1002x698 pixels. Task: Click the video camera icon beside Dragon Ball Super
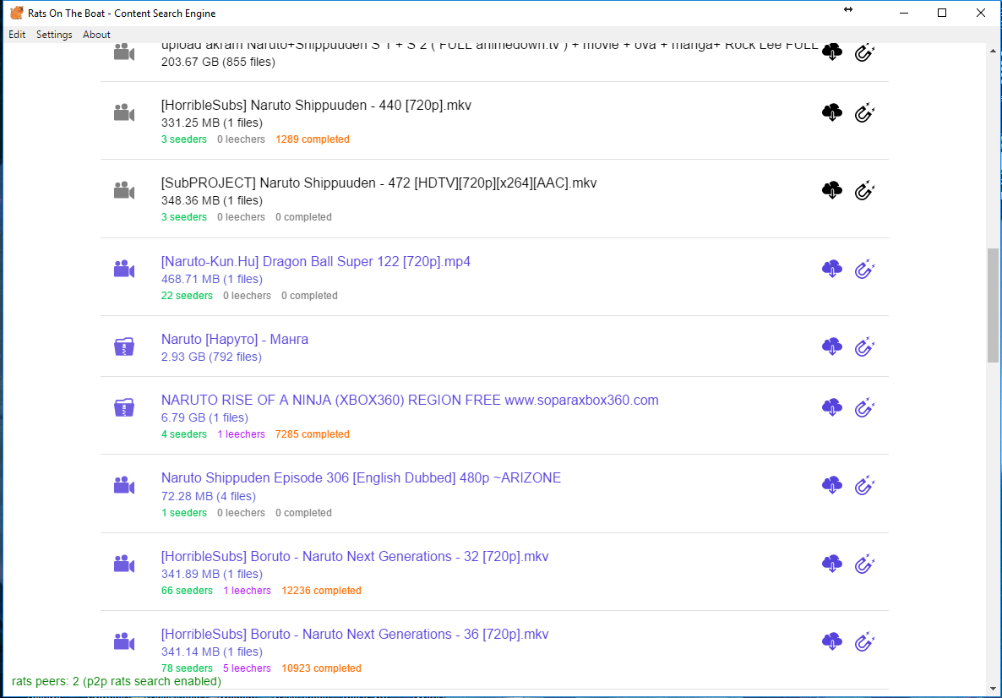tap(124, 270)
